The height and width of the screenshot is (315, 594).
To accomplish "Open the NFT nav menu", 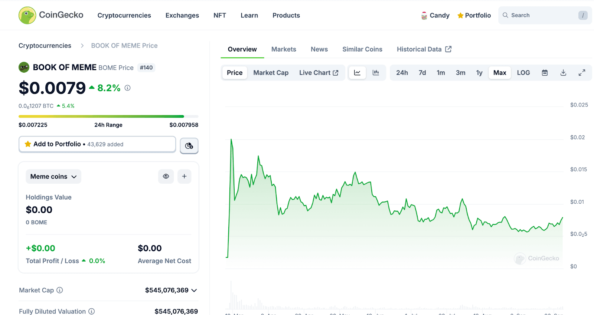I will 220,15.
